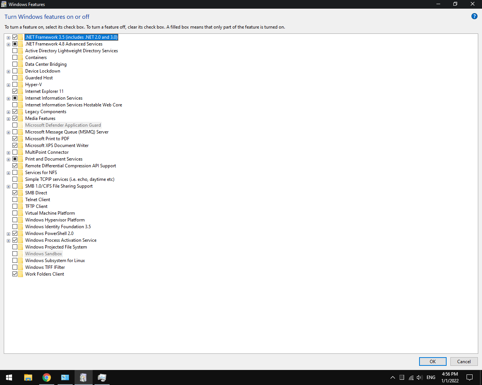Expand Windows Process Activation Service node
The image size is (482, 385).
pyautogui.click(x=8, y=241)
